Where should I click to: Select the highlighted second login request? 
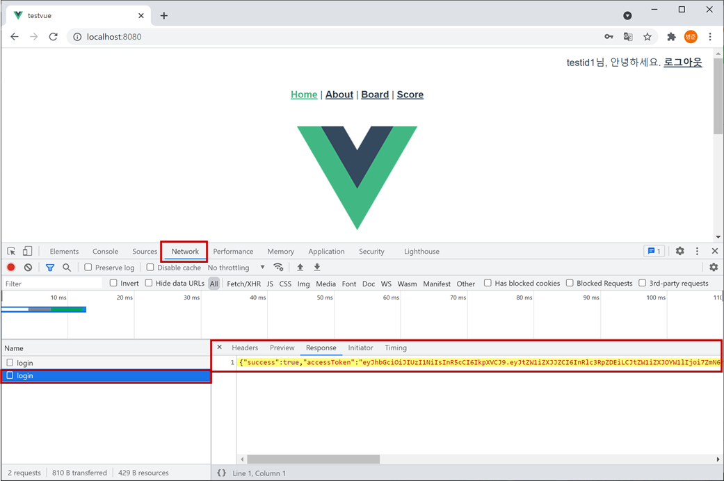(x=106, y=376)
